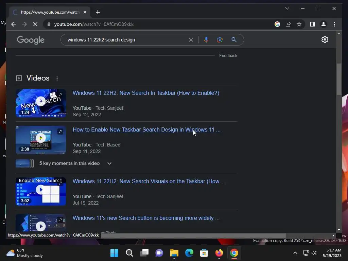This screenshot has width=348, height=261.
Task: Launch Teams Chat from taskbar
Action: (159, 253)
